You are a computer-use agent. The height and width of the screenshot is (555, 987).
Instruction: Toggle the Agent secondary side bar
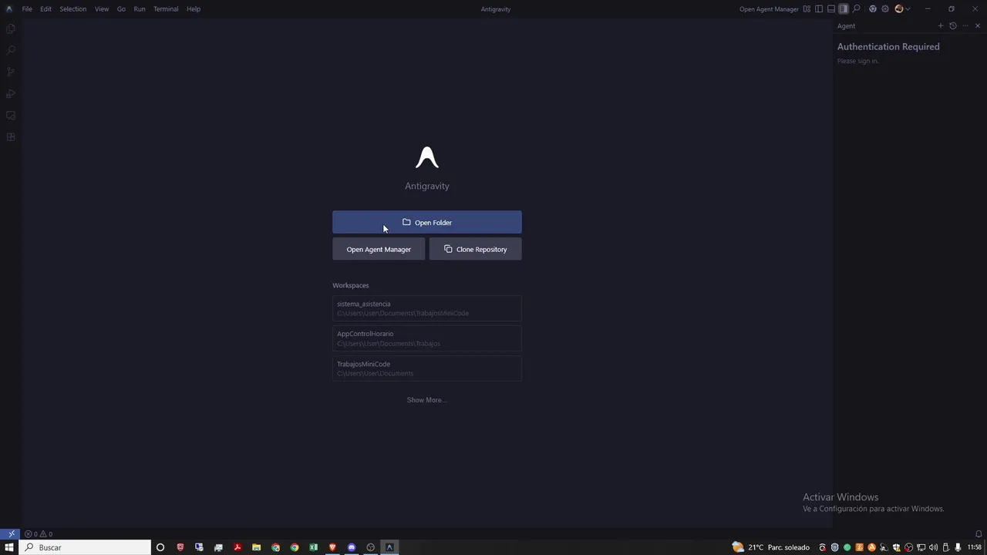point(844,8)
